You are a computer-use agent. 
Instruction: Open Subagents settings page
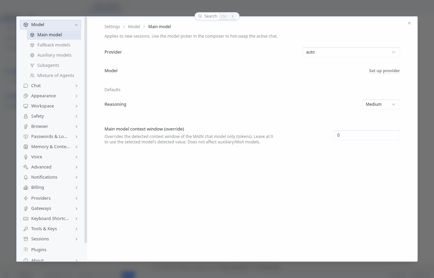tap(54, 65)
